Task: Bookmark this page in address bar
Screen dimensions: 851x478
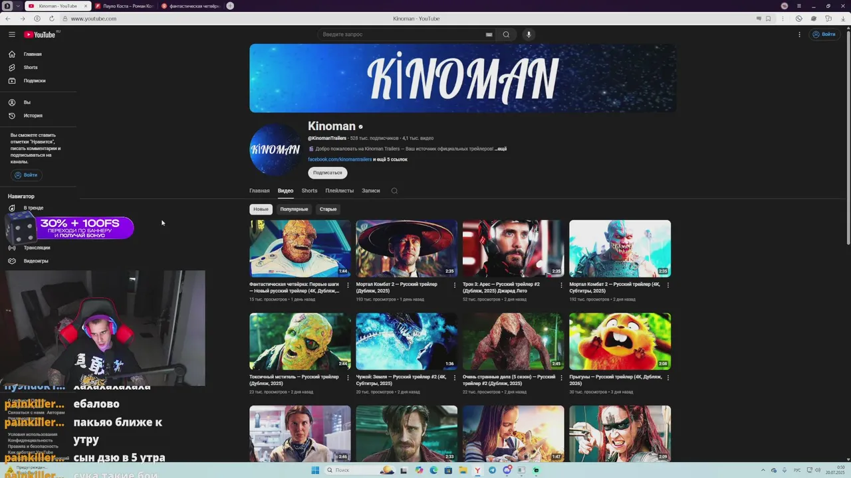Action: click(769, 19)
